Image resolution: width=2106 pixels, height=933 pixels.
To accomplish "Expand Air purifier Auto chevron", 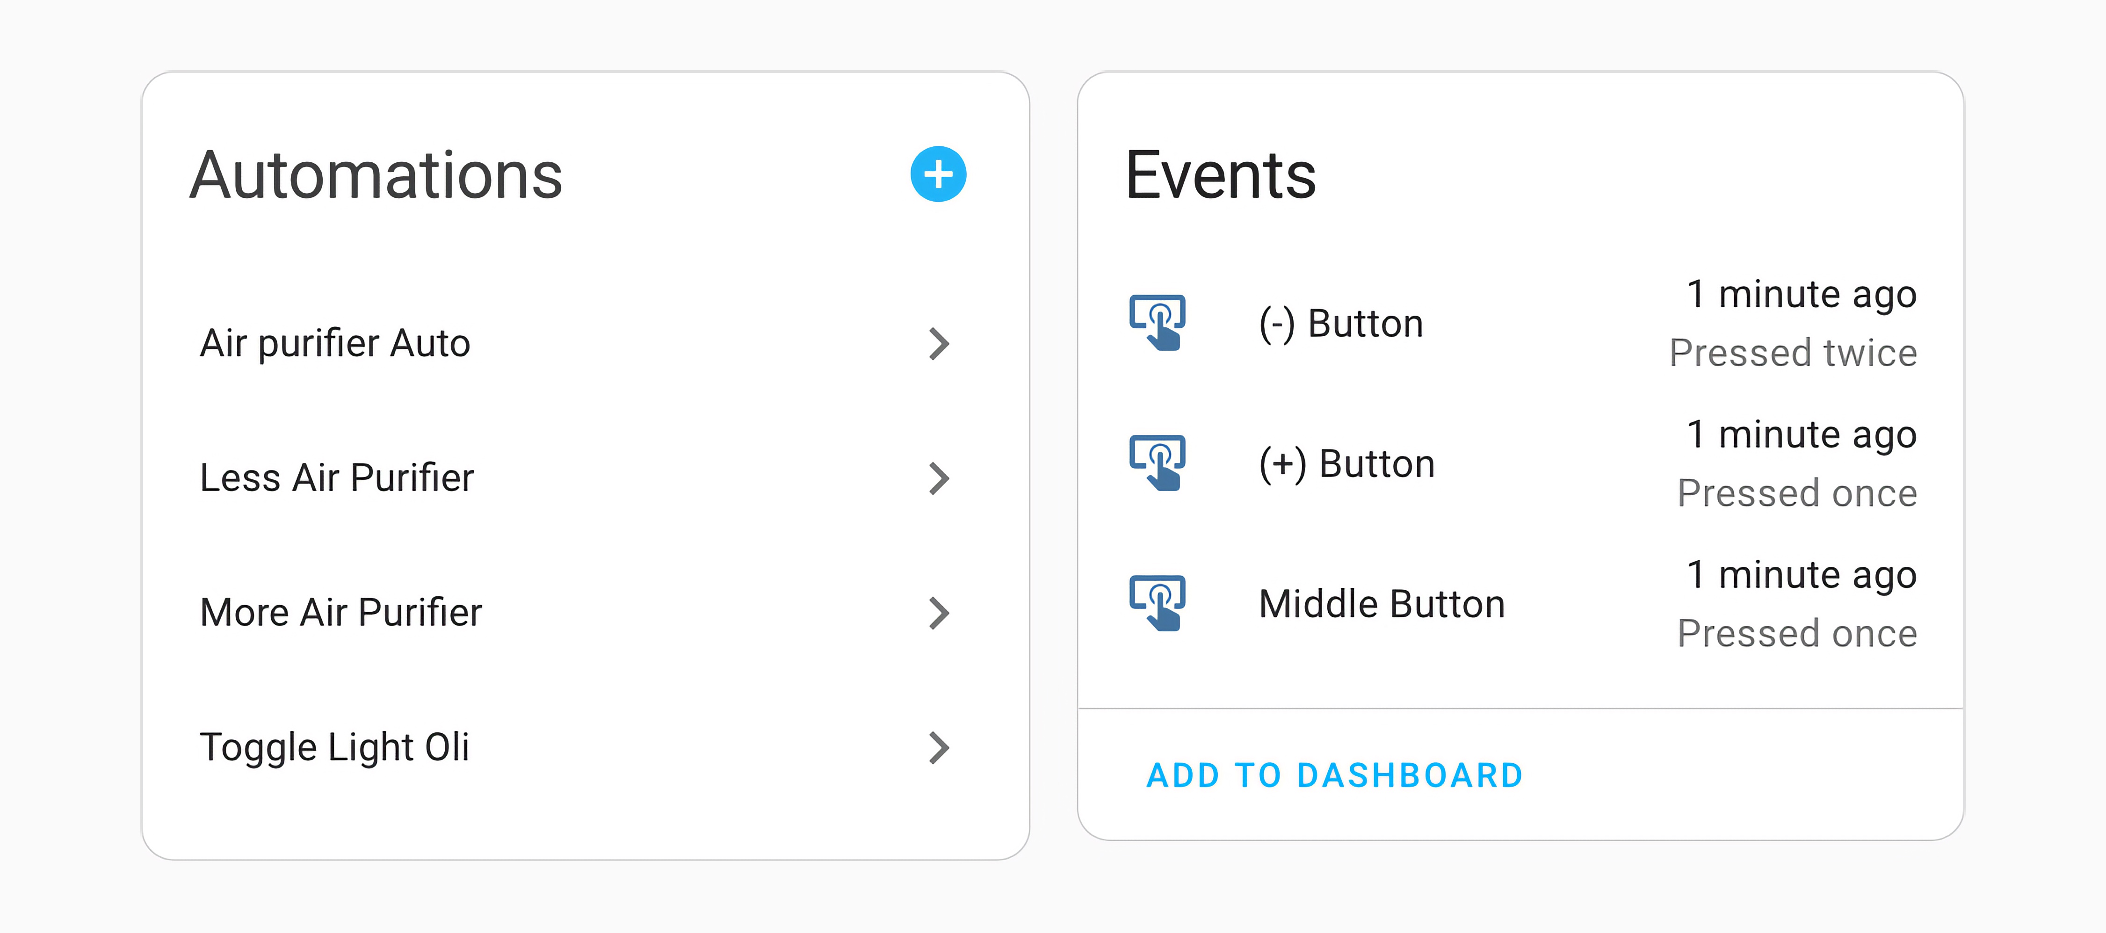I will click(x=939, y=344).
